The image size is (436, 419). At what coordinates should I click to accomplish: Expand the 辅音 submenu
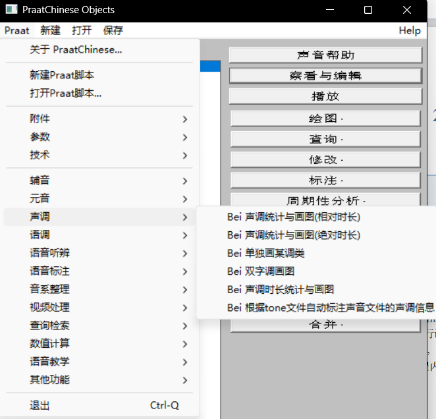click(x=99, y=181)
